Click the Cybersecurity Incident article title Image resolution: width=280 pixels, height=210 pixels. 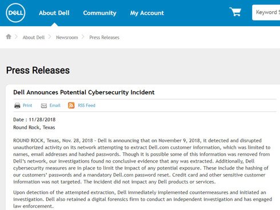[84, 92]
